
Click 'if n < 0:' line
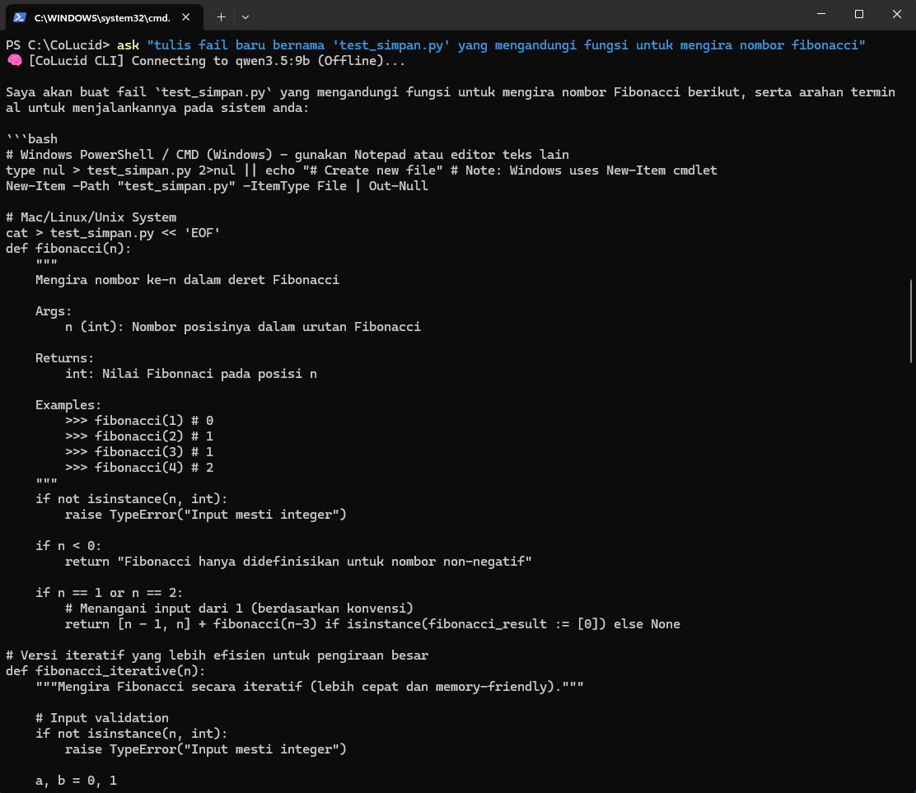pyautogui.click(x=68, y=545)
